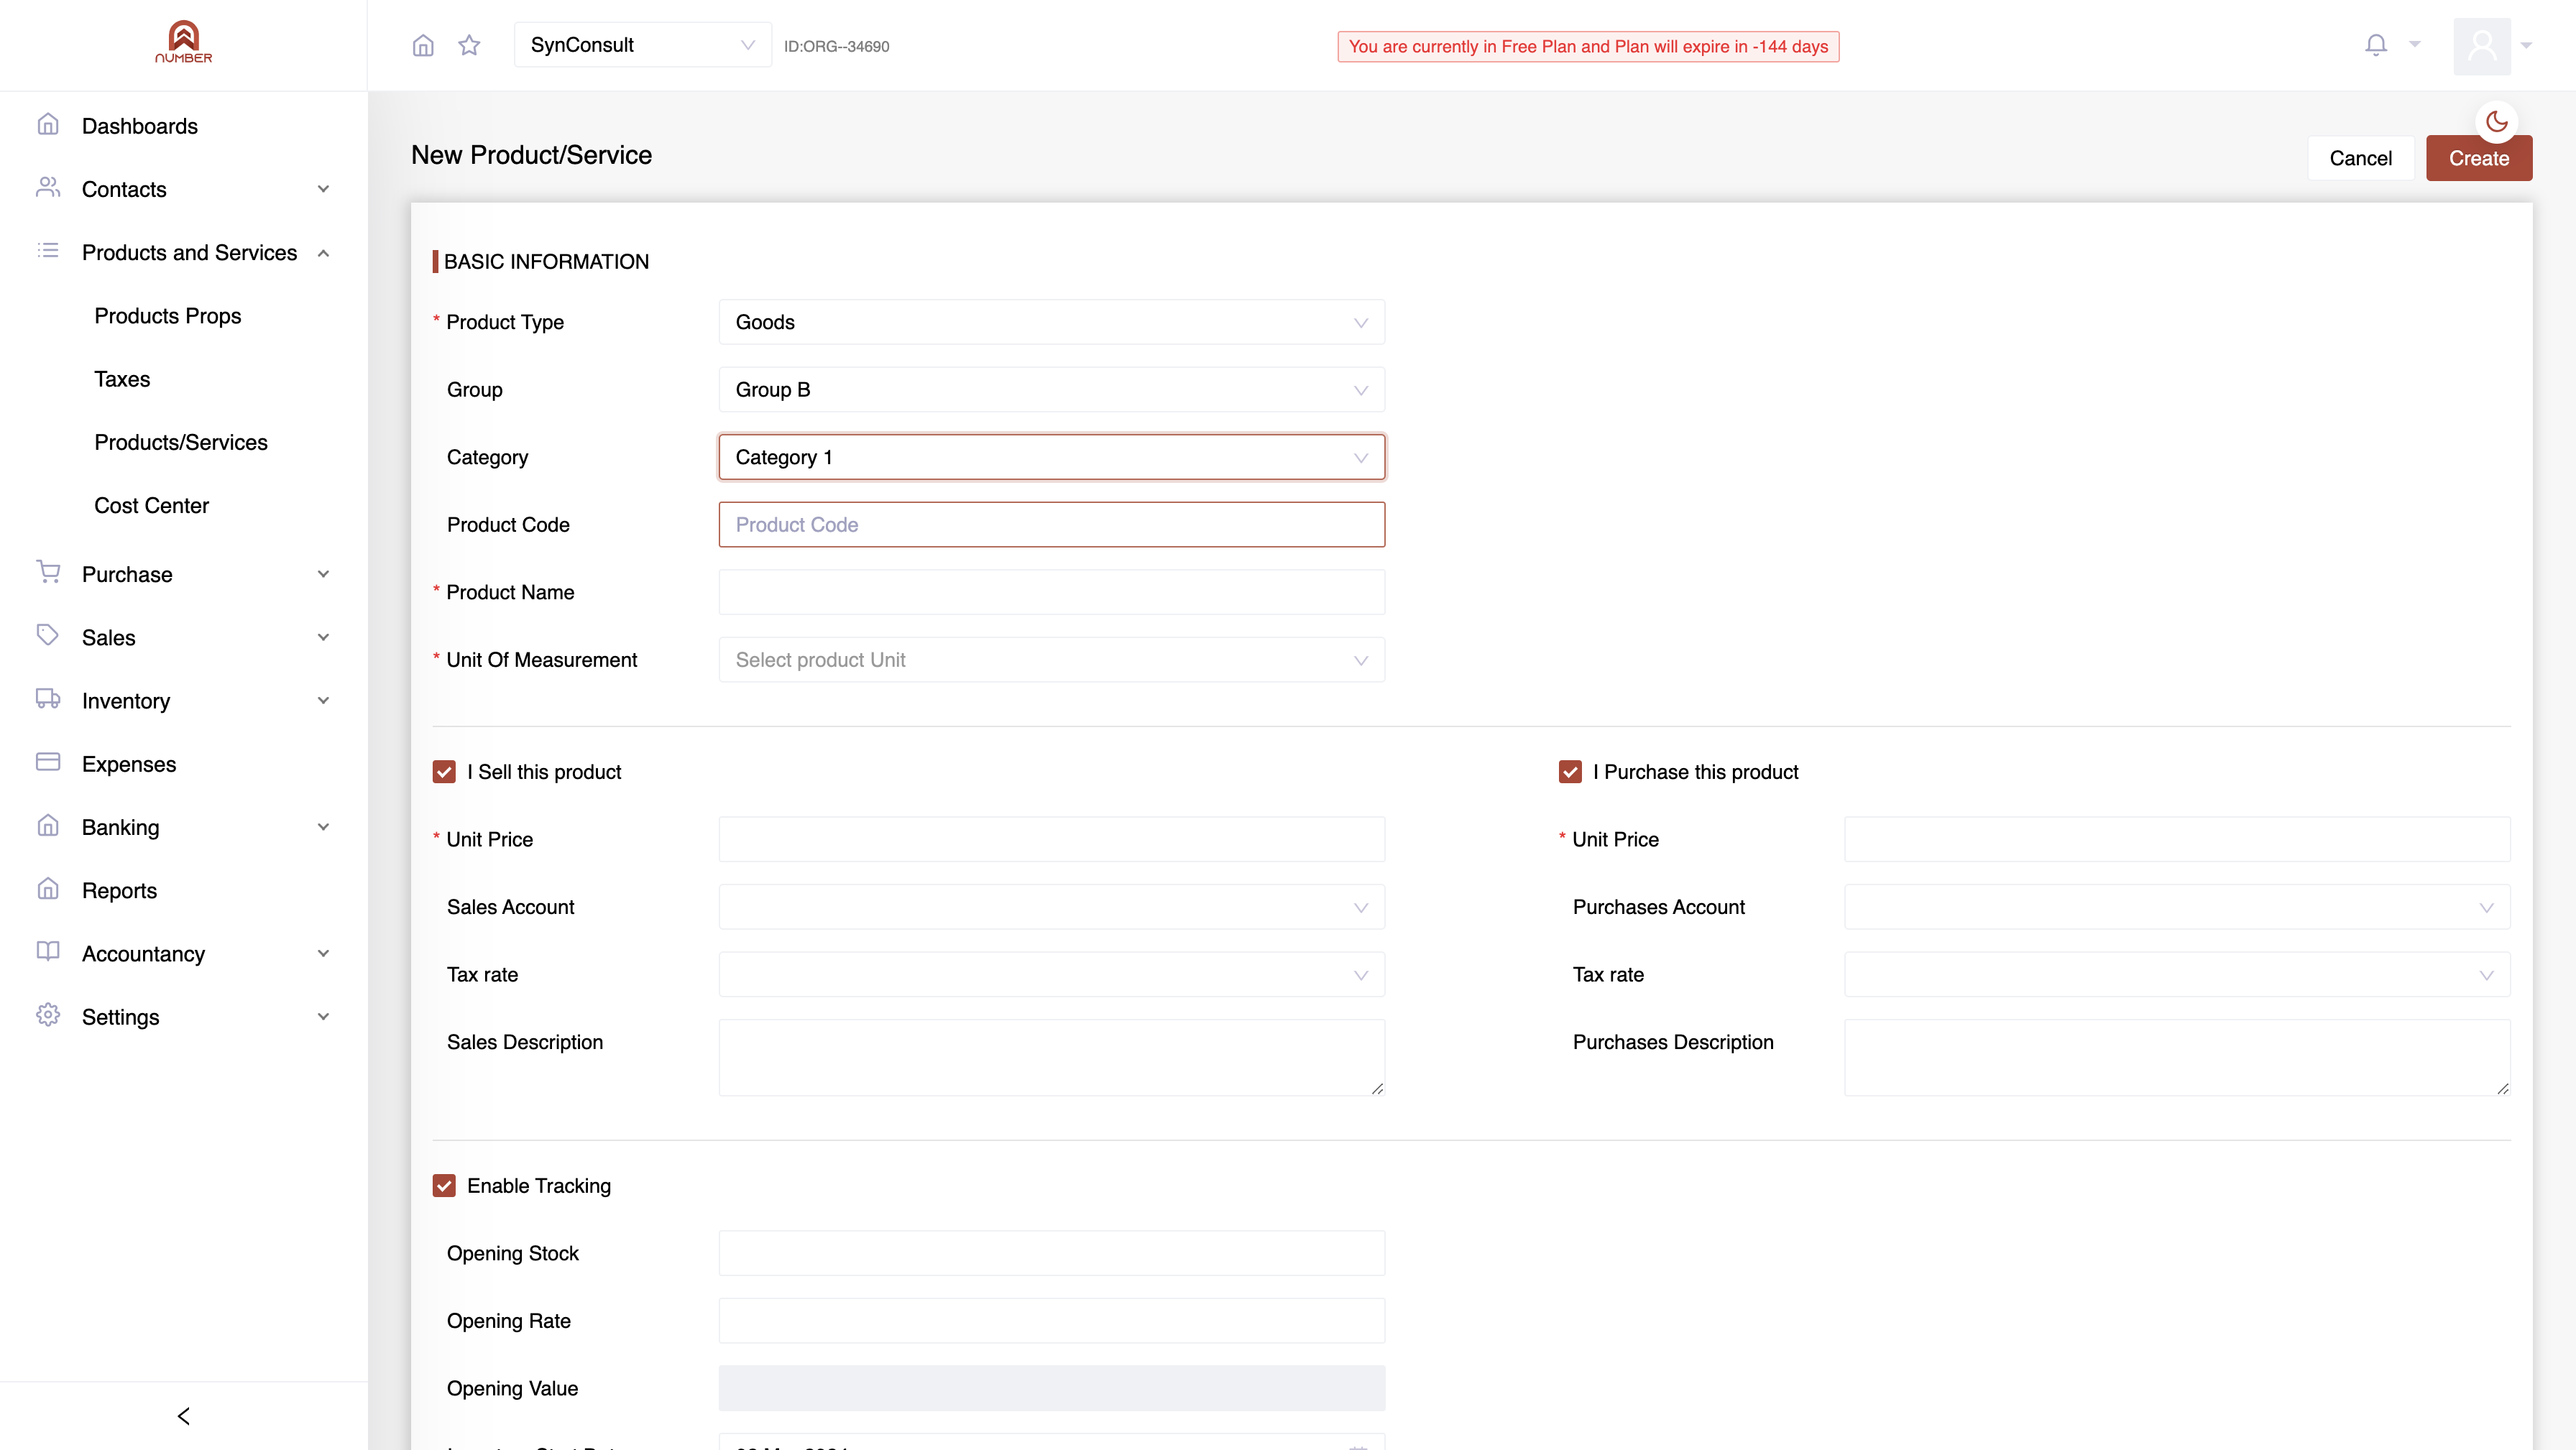
Task: Go to Products/Services menu item
Action: (181, 442)
